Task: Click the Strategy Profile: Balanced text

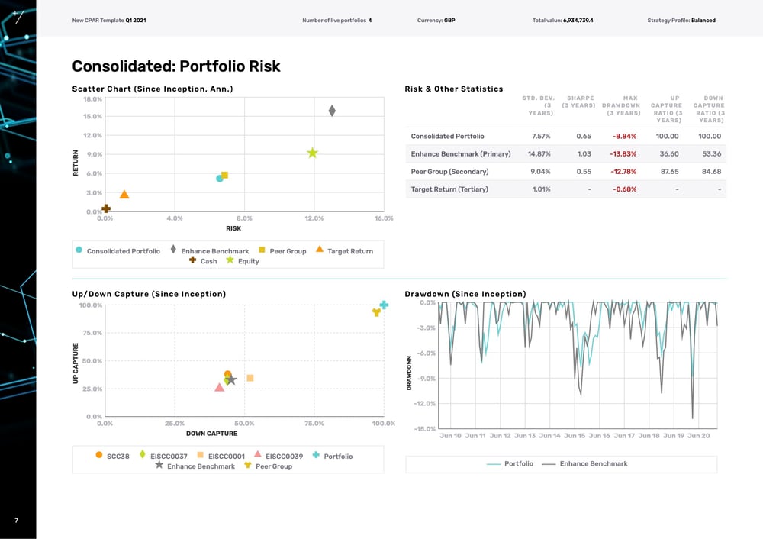Action: point(681,21)
